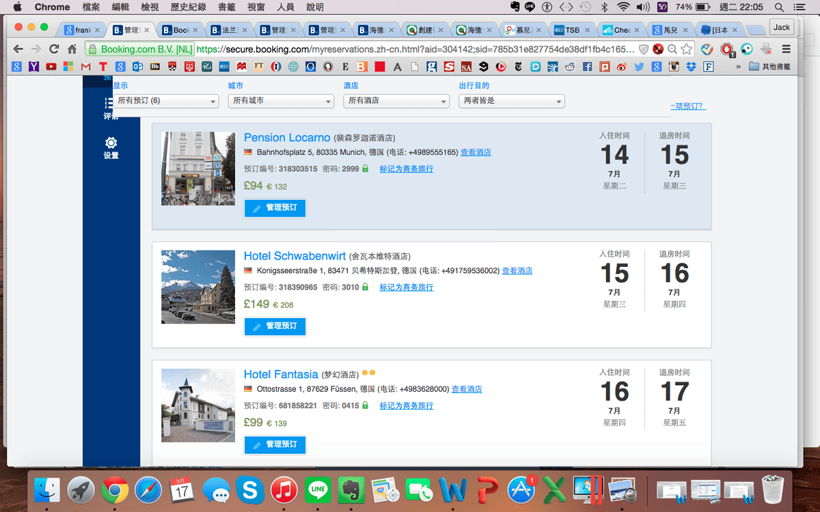820x512 pixels.
Task: Click the YouTube bookmark icon
Action: pyautogui.click(x=52, y=66)
